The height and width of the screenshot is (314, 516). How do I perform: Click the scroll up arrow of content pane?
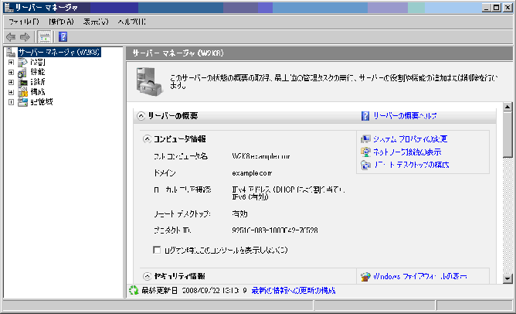(507, 107)
